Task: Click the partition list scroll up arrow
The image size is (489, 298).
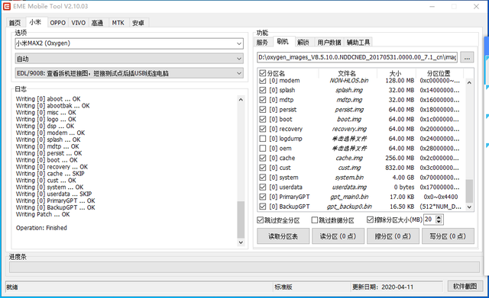Action: point(469,82)
